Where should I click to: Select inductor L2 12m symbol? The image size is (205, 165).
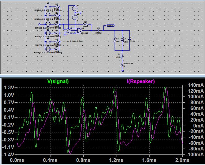tap(122, 40)
